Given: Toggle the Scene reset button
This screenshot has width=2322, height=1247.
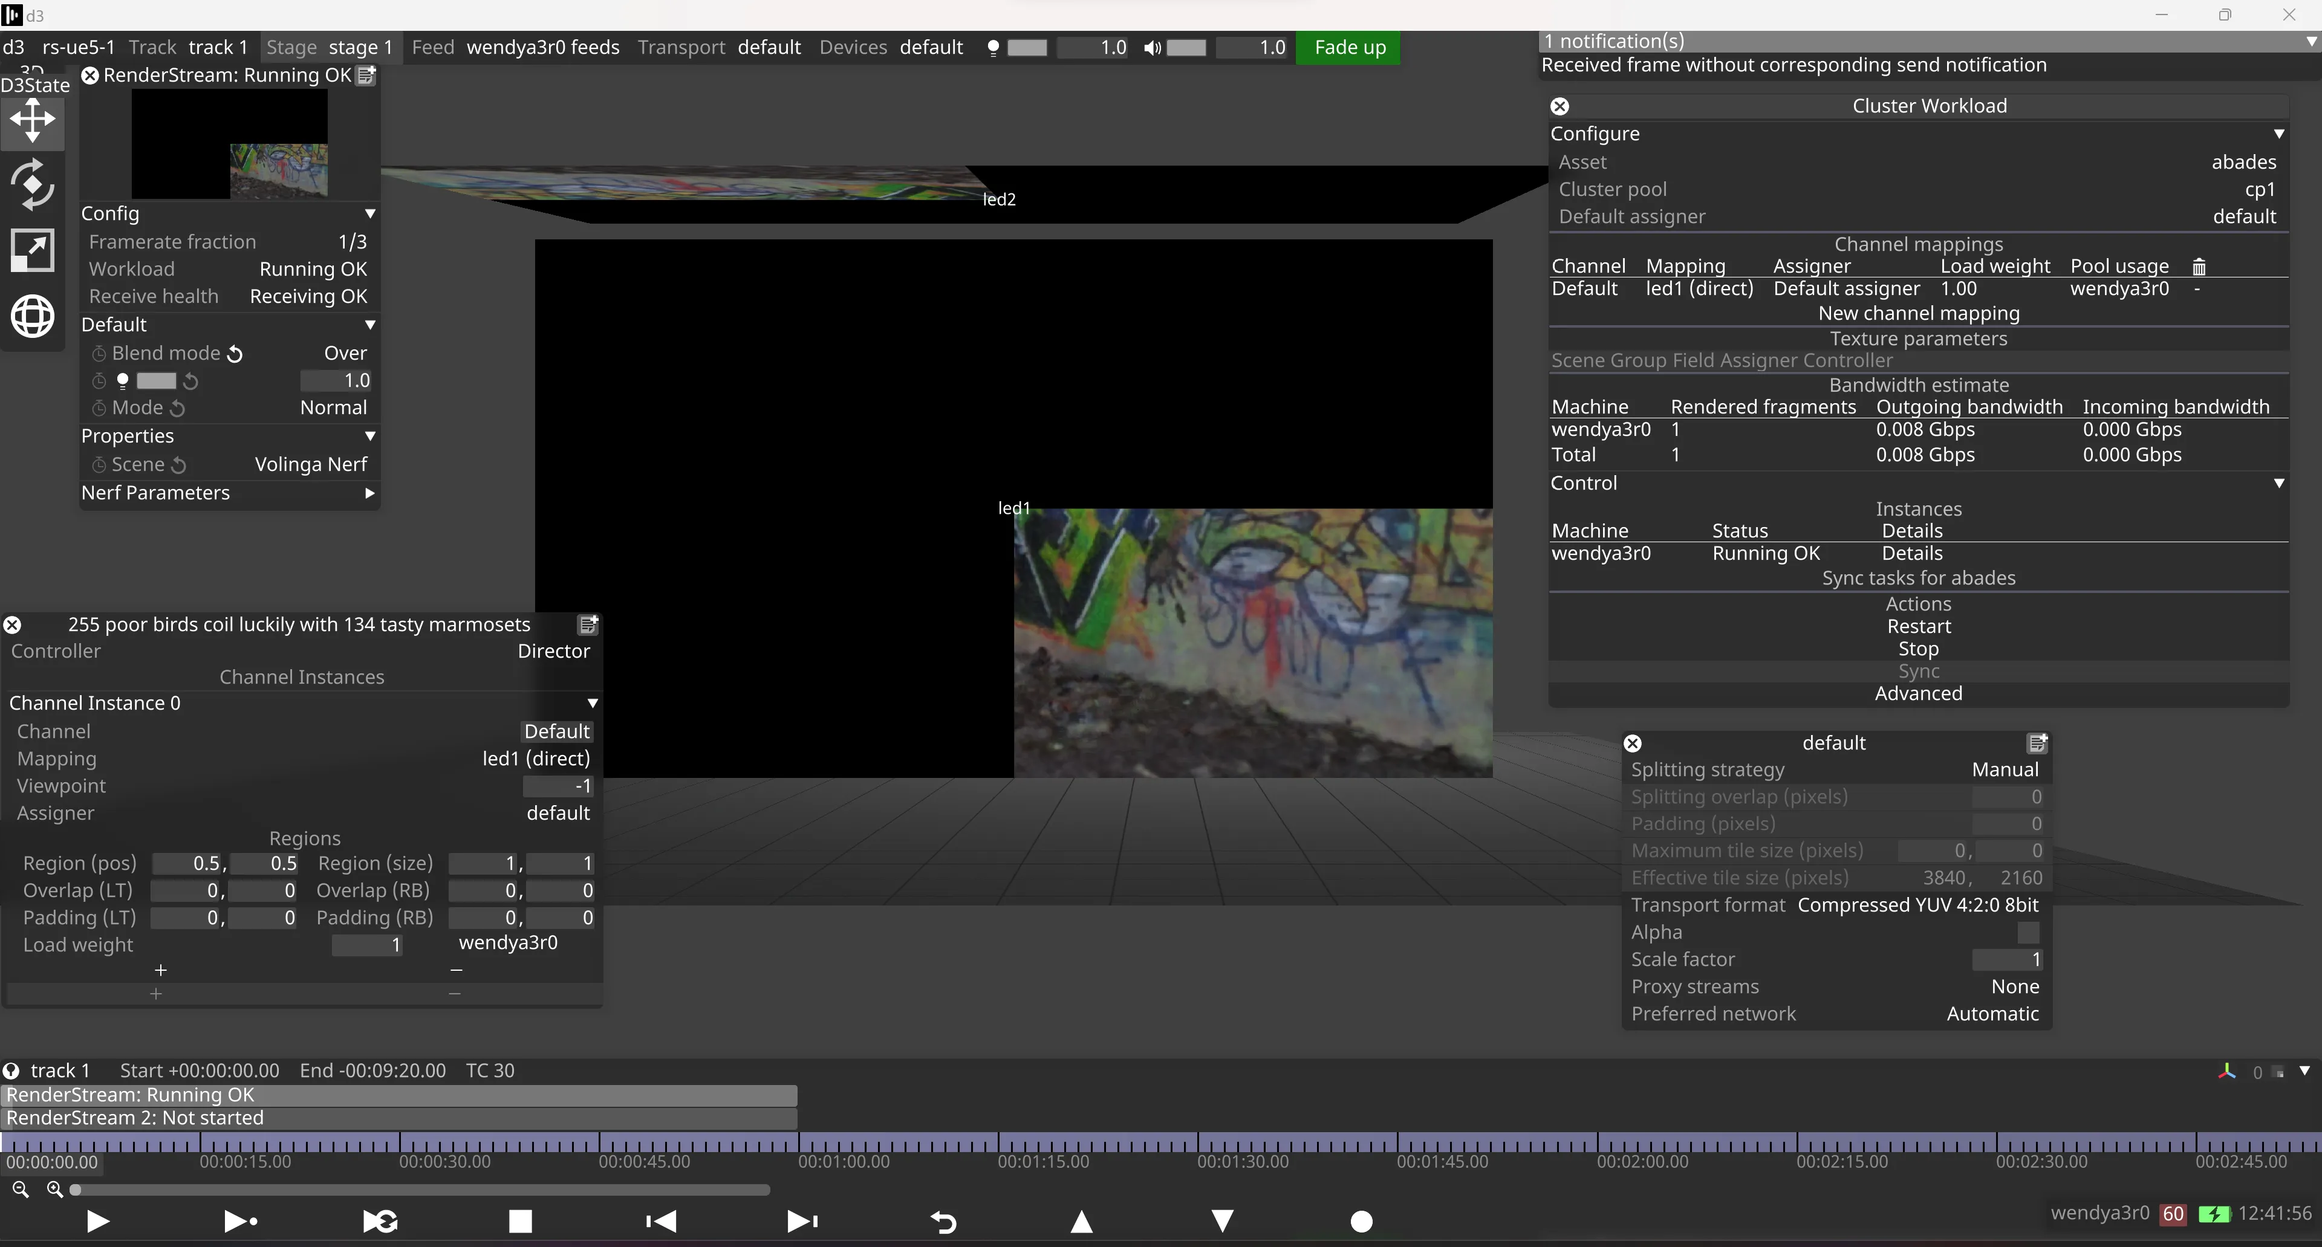Looking at the screenshot, I should point(178,464).
